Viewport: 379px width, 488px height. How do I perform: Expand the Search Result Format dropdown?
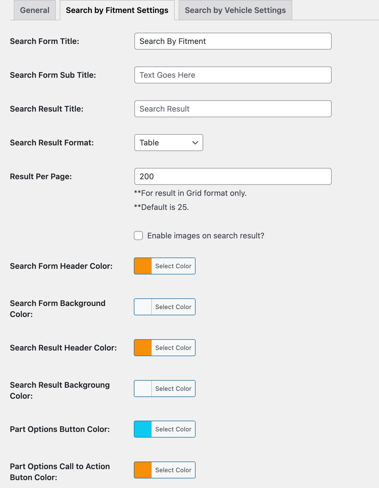pyautogui.click(x=169, y=143)
